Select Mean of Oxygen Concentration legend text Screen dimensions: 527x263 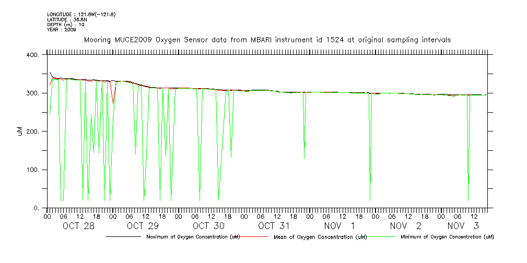pos(317,237)
